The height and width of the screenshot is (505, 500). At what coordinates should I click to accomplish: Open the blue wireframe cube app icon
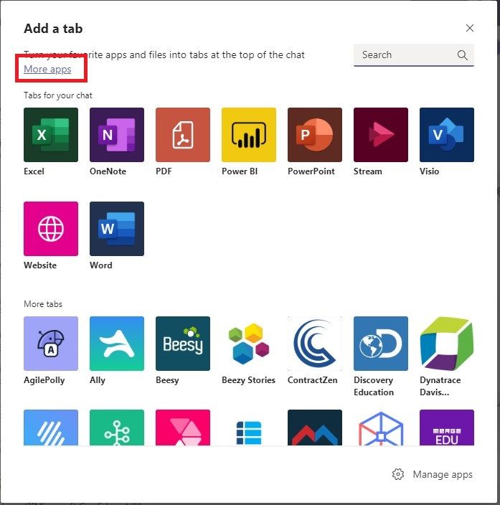pyautogui.click(x=381, y=428)
